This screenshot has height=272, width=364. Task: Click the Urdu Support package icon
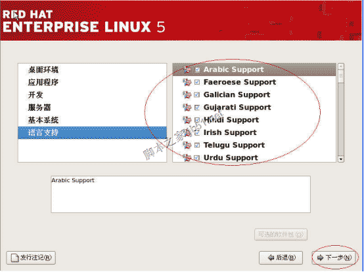click(187, 158)
